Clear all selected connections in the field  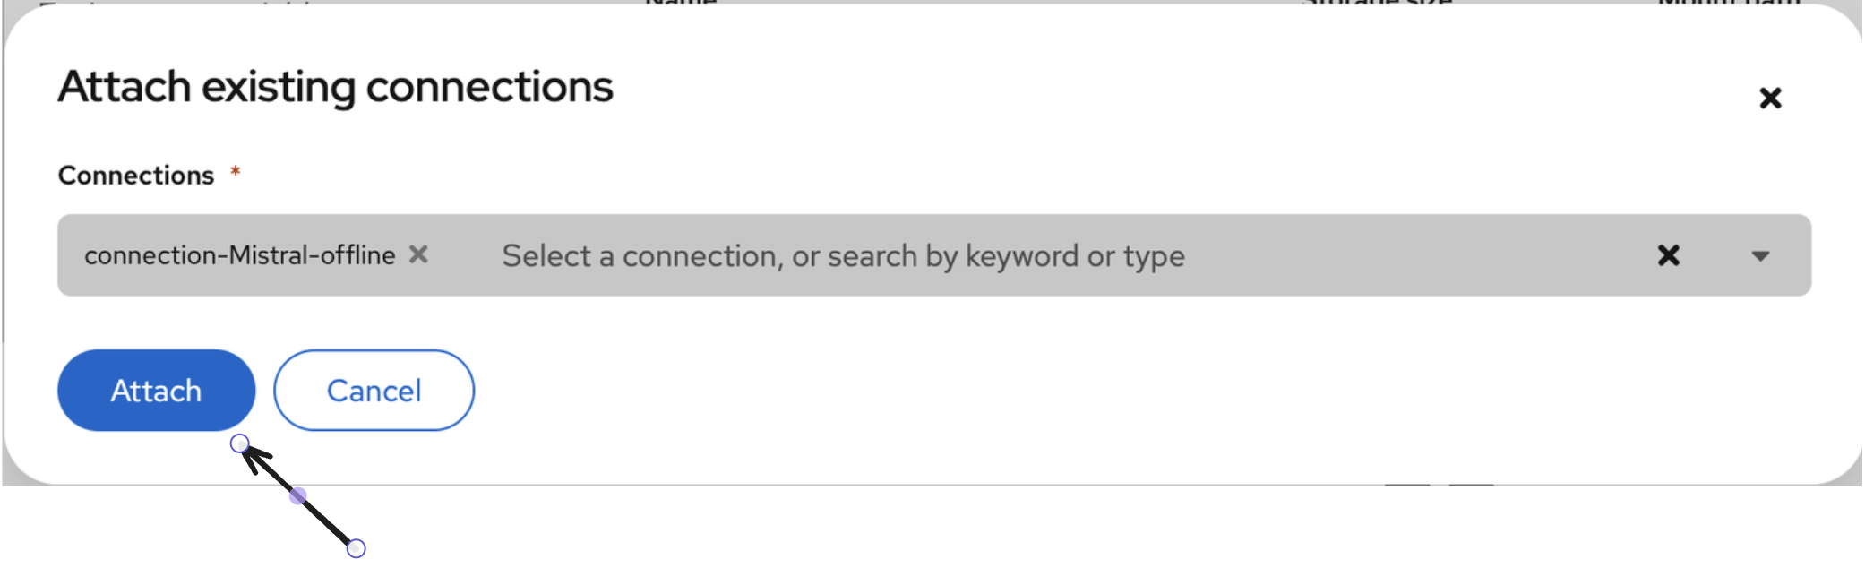(x=1668, y=256)
